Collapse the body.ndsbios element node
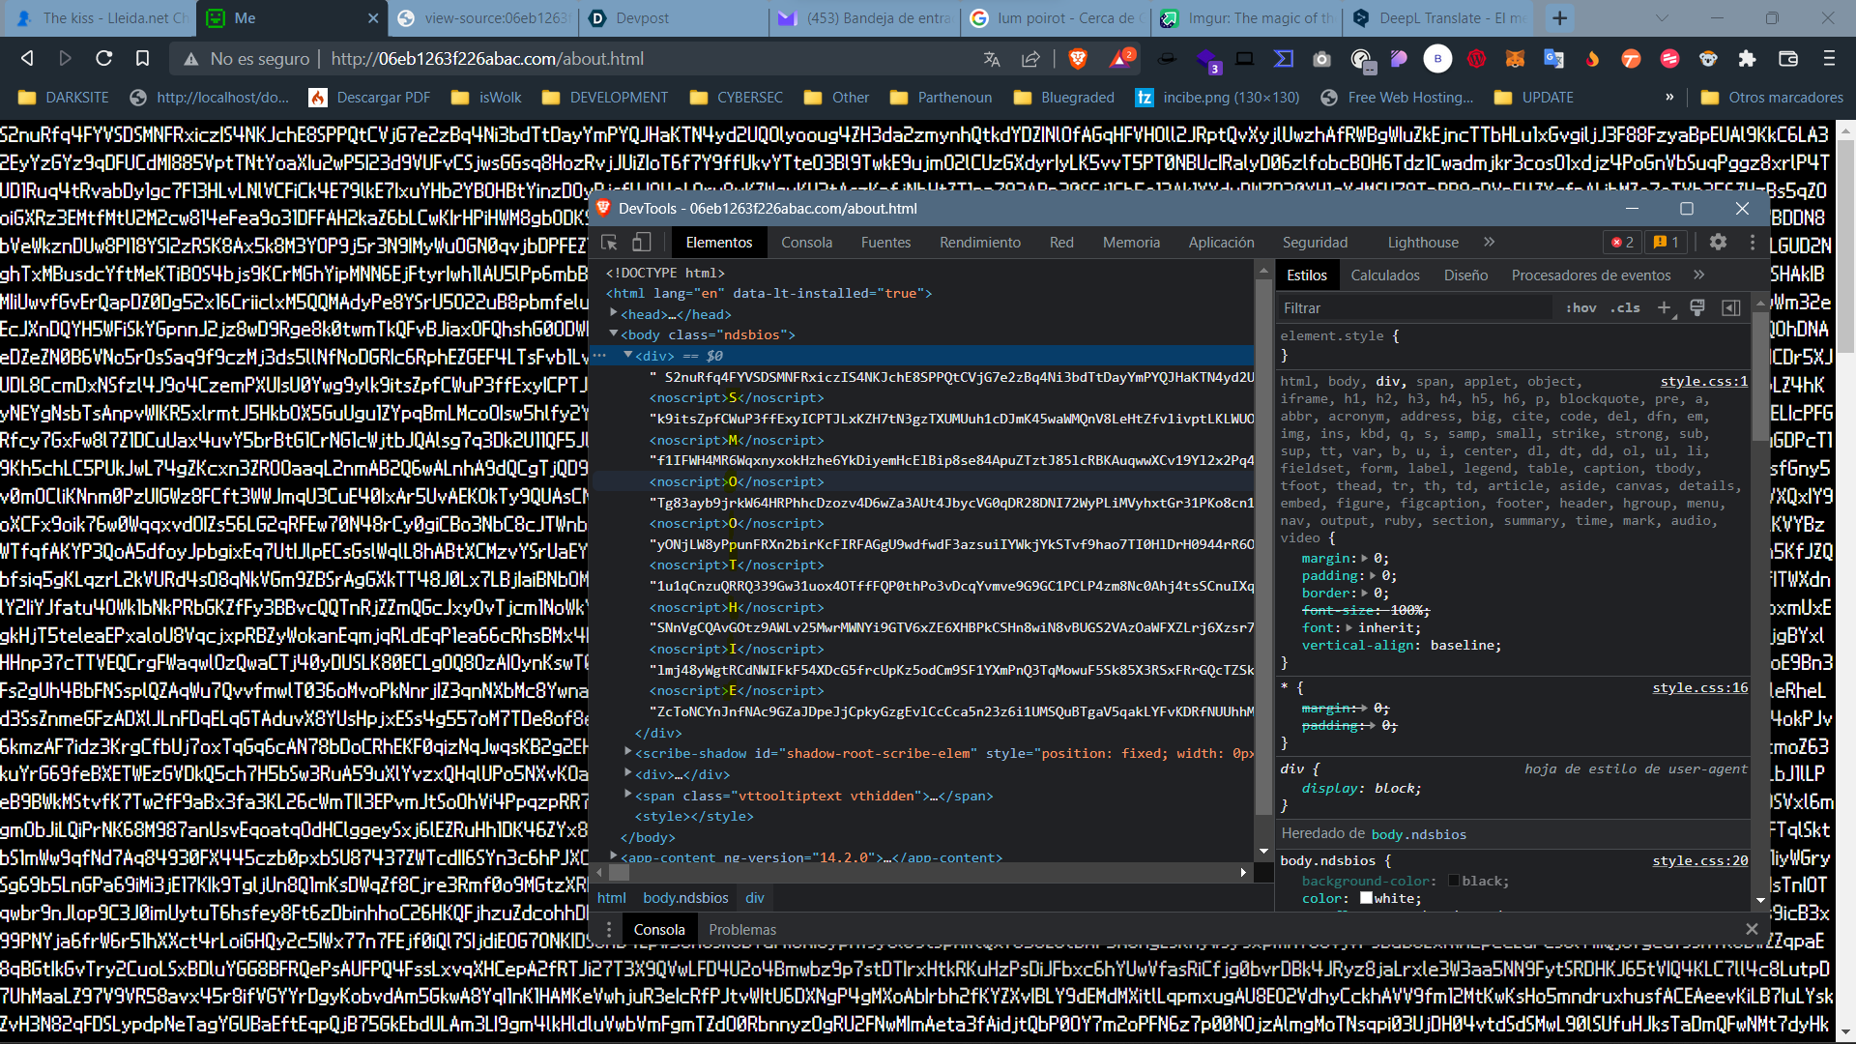The image size is (1856, 1044). tap(614, 333)
